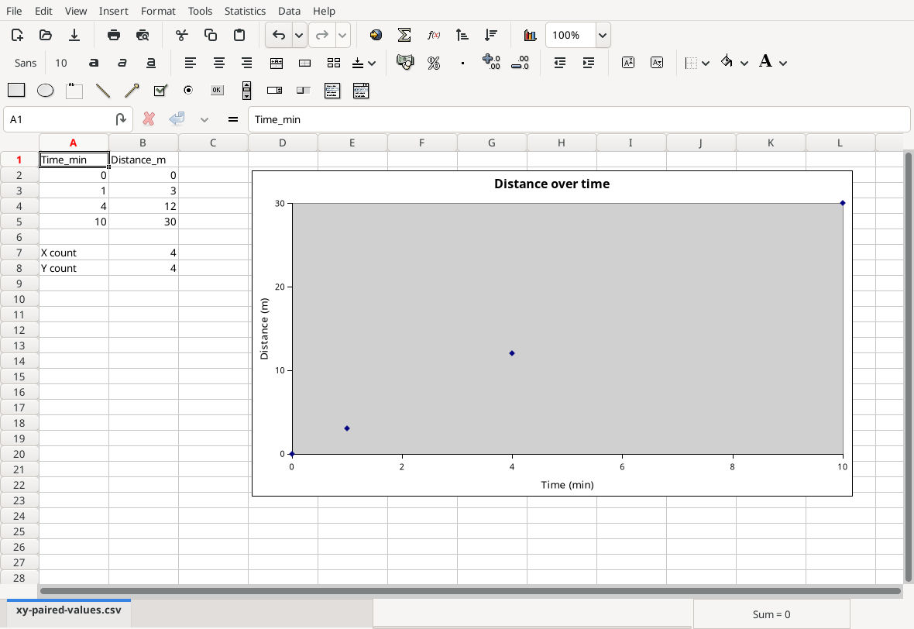914x629 pixels.
Task: Open the undo history dropdown
Action: click(299, 35)
